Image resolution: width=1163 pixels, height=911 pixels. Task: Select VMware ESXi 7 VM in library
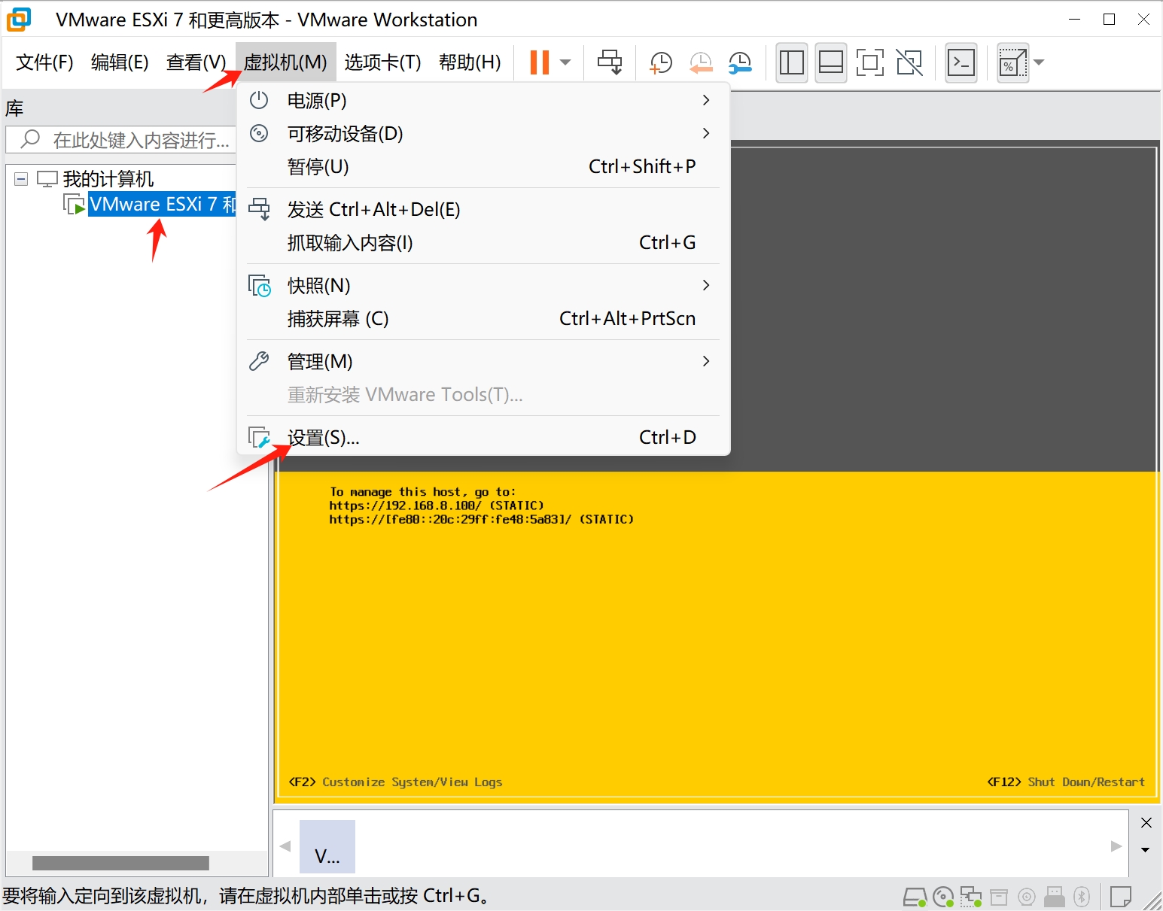pos(162,205)
